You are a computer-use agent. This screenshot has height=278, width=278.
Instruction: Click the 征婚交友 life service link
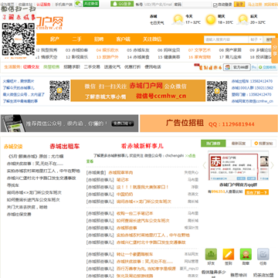tap(31, 67)
